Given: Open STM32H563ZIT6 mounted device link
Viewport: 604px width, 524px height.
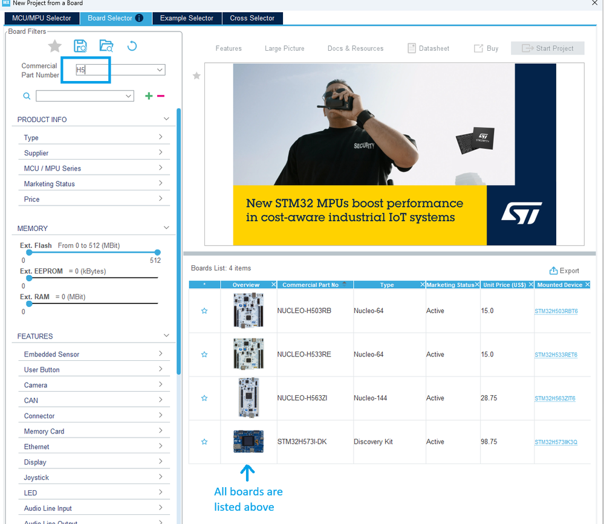Looking at the screenshot, I should (x=554, y=398).
